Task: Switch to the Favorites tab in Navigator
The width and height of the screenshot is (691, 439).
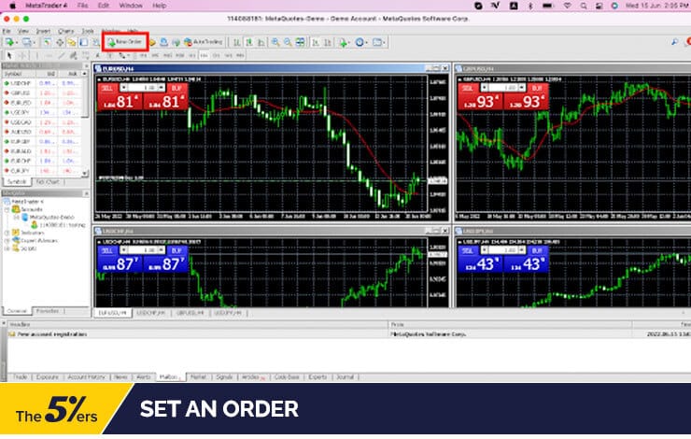Action: coord(46,310)
